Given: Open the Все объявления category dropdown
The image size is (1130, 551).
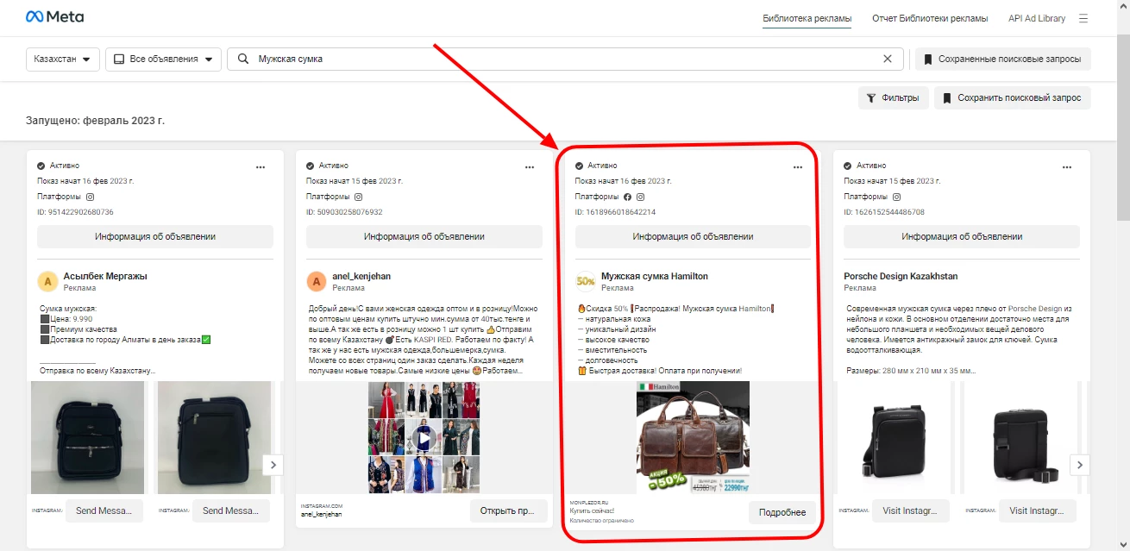Looking at the screenshot, I should click(x=164, y=59).
